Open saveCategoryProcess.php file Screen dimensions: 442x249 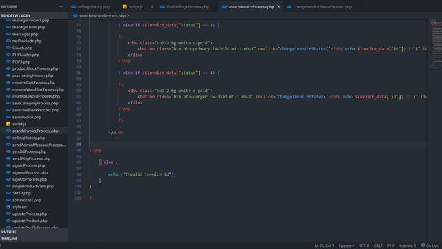35,103
